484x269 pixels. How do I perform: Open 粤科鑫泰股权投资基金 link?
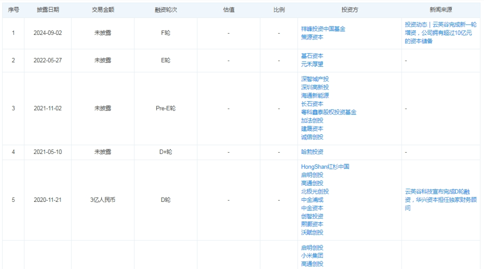(328, 112)
